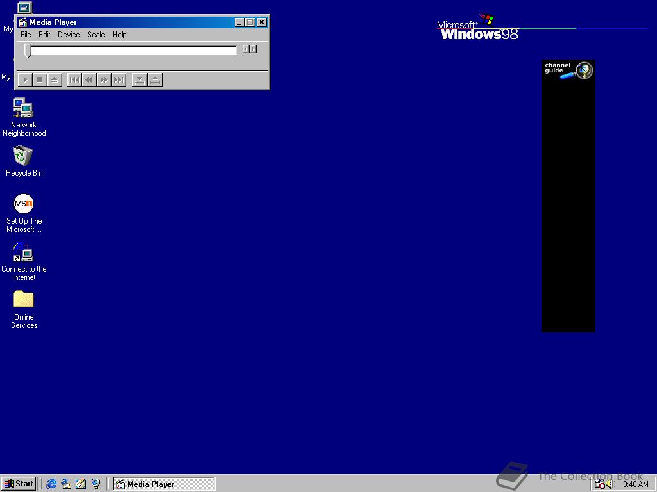Click the Media Player title bar icon
This screenshot has height=492, width=657.
[x=22, y=22]
